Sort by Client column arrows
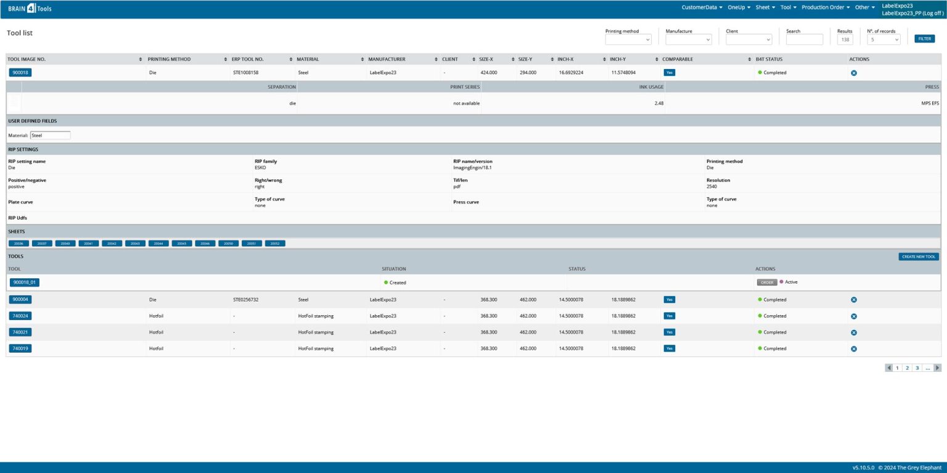This screenshot has width=947, height=473. point(473,59)
